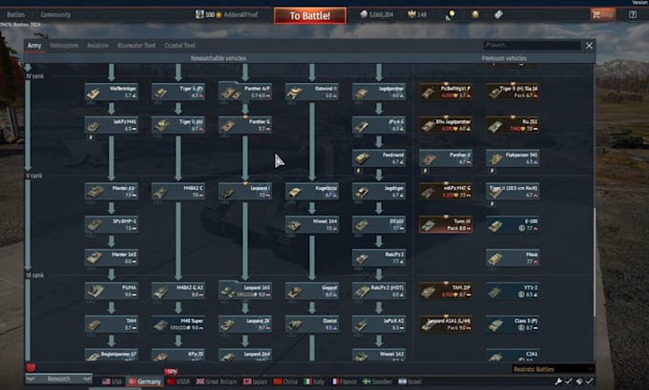Click the To Battle! button

click(310, 15)
